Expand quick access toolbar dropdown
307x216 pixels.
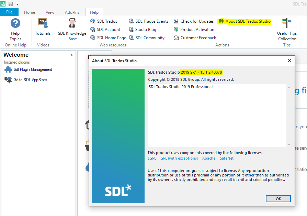pos(17,4)
